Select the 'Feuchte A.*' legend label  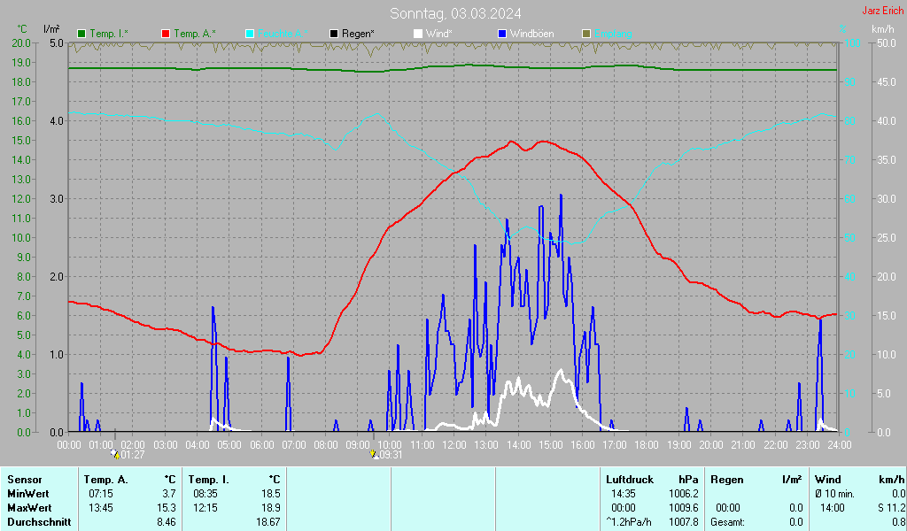click(x=283, y=35)
